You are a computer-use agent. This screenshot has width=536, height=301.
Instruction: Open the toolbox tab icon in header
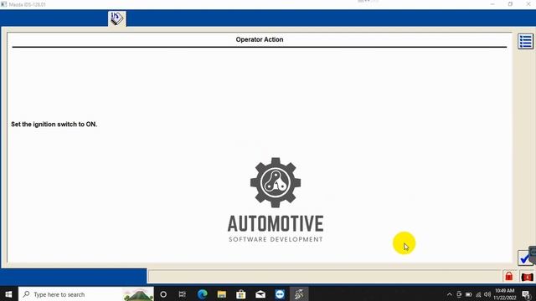[x=117, y=18]
